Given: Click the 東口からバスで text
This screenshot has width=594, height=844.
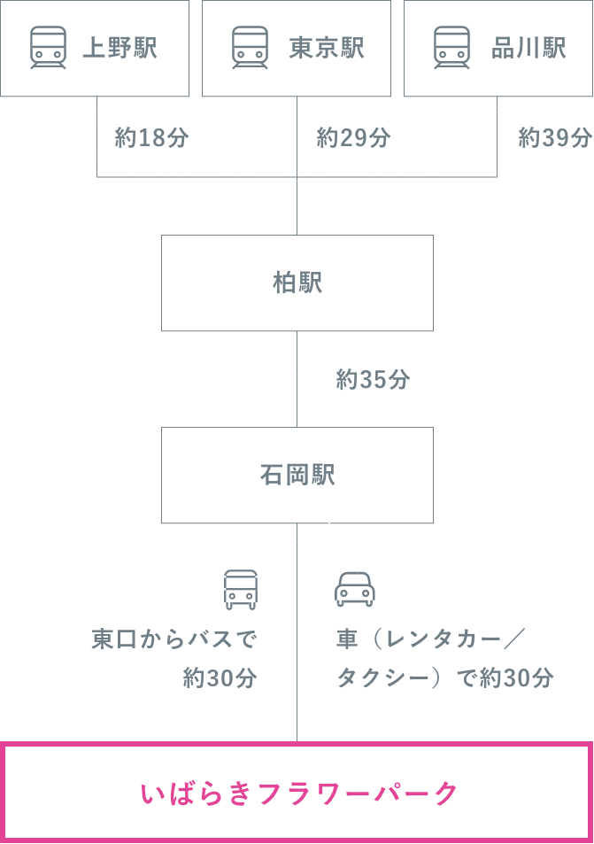Looking at the screenshot, I should pos(174,639).
